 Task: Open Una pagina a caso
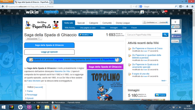[x=88, y=28]
